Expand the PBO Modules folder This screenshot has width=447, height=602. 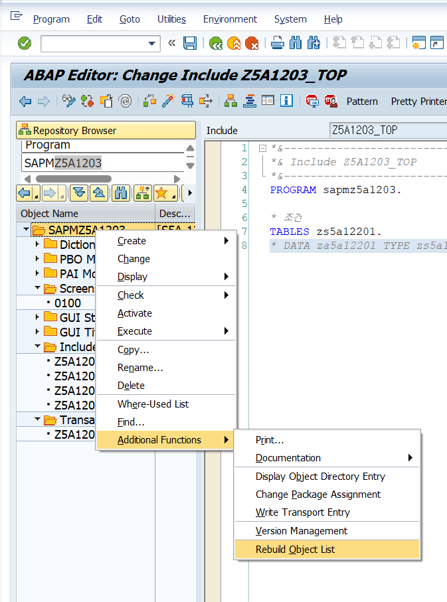(x=37, y=259)
